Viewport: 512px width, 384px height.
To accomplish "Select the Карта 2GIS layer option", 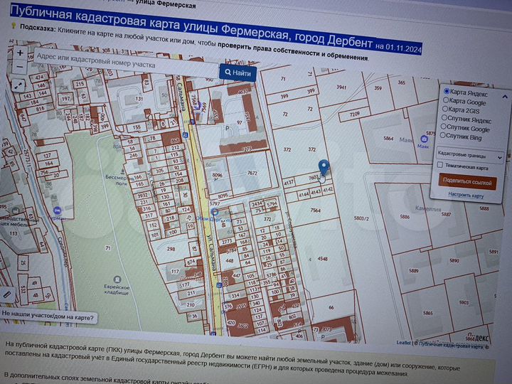I will (445, 110).
